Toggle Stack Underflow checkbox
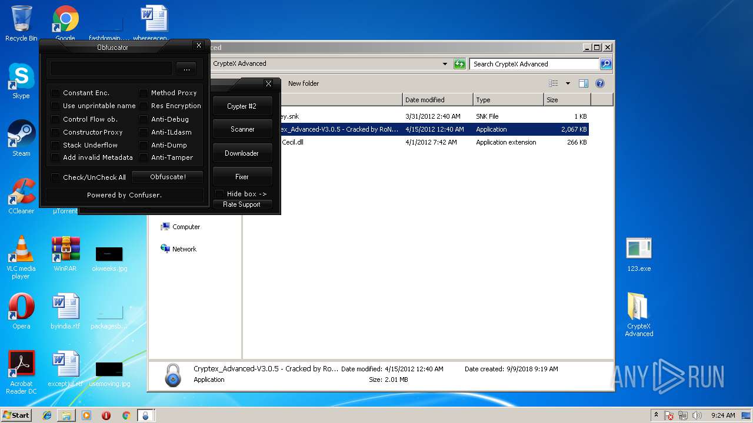 (x=55, y=145)
